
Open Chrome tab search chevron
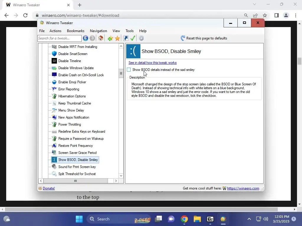[x=255, y=4]
